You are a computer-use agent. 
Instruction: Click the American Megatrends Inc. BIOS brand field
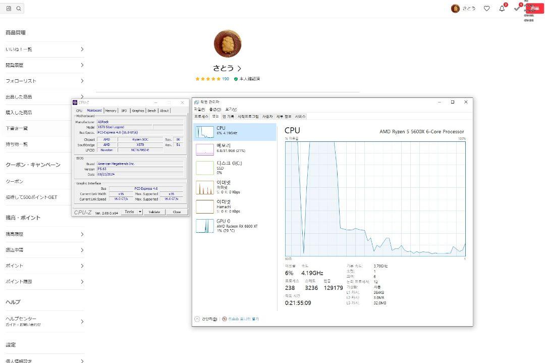(140, 164)
